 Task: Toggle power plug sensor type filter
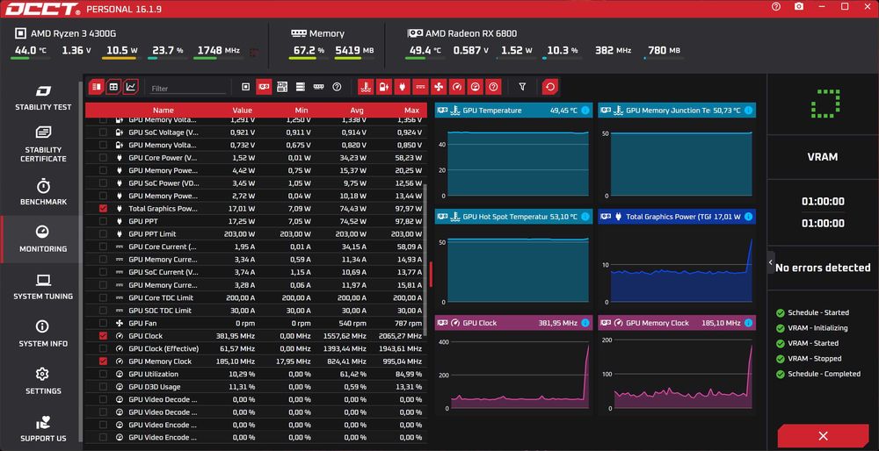[x=402, y=87]
